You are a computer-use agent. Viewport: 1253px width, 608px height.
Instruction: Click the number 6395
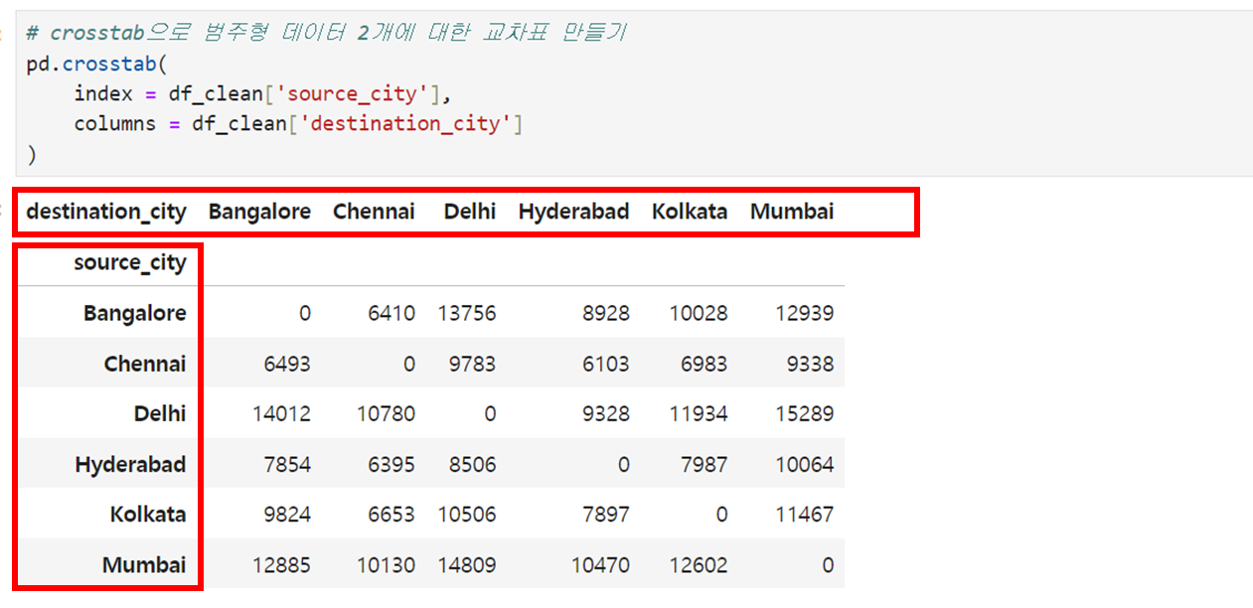tap(390, 464)
